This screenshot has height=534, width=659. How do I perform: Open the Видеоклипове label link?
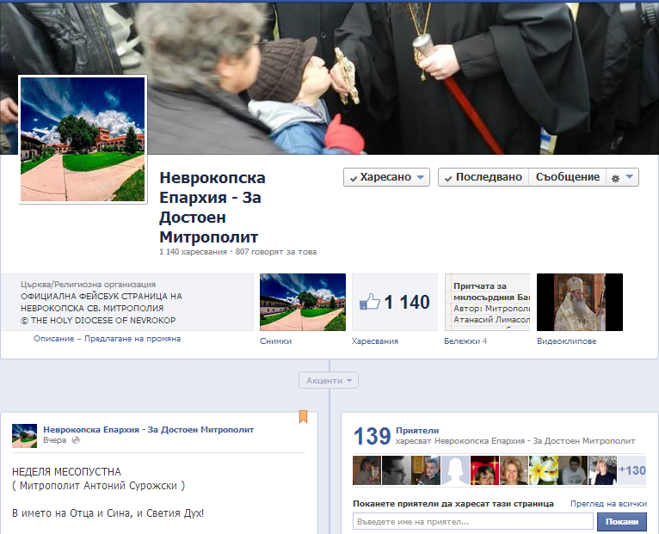pyautogui.click(x=567, y=341)
